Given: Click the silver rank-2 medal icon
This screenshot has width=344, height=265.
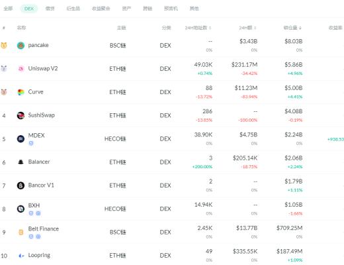Looking at the screenshot, I should 4,69.
